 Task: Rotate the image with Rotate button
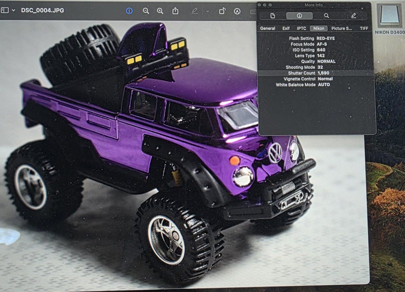222,11
